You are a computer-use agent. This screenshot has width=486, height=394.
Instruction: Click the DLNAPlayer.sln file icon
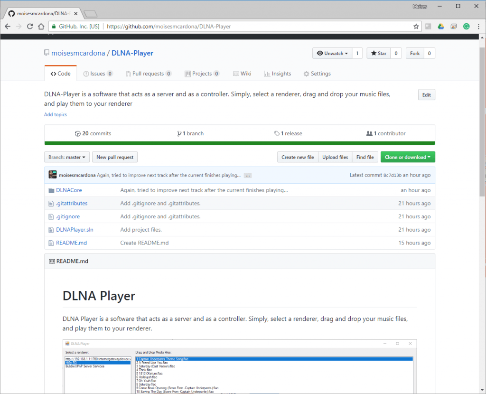pyautogui.click(x=51, y=230)
